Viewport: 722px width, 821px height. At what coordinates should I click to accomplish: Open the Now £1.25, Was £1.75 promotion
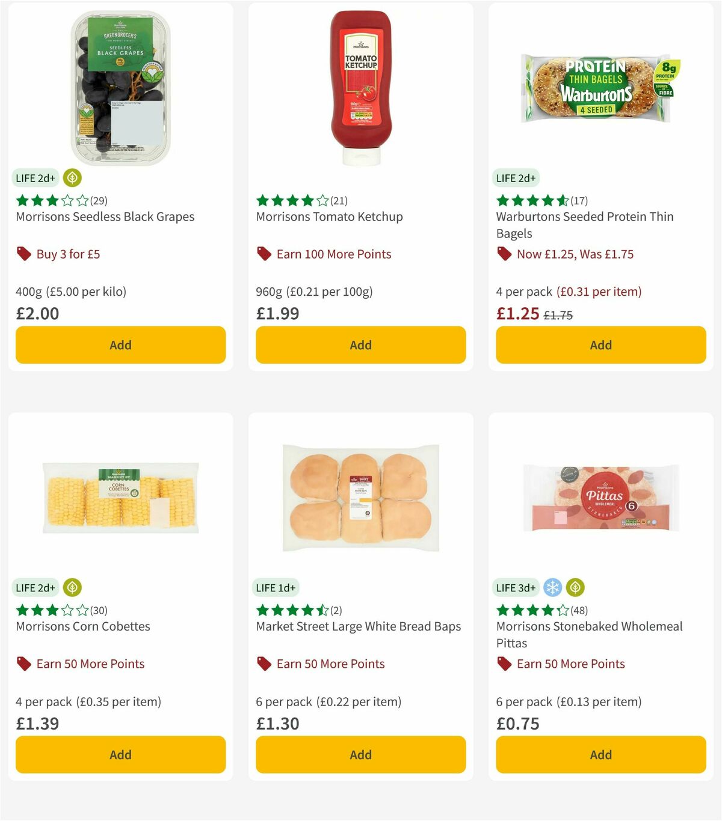[576, 254]
